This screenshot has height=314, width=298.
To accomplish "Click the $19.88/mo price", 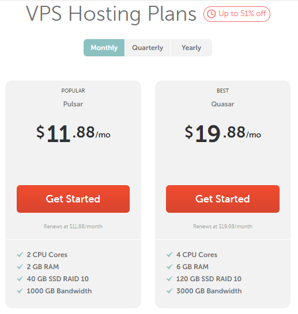I will pos(222,133).
